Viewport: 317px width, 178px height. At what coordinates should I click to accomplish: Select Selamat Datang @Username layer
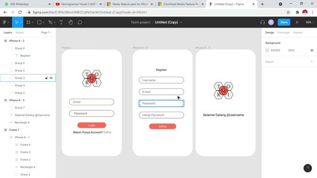click(x=28, y=115)
